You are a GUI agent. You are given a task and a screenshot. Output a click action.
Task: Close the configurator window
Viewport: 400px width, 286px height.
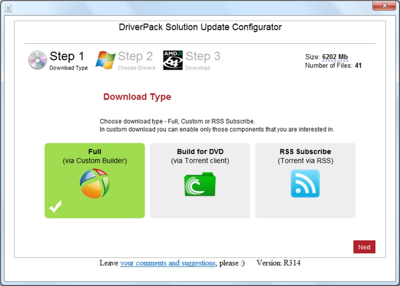point(384,6)
